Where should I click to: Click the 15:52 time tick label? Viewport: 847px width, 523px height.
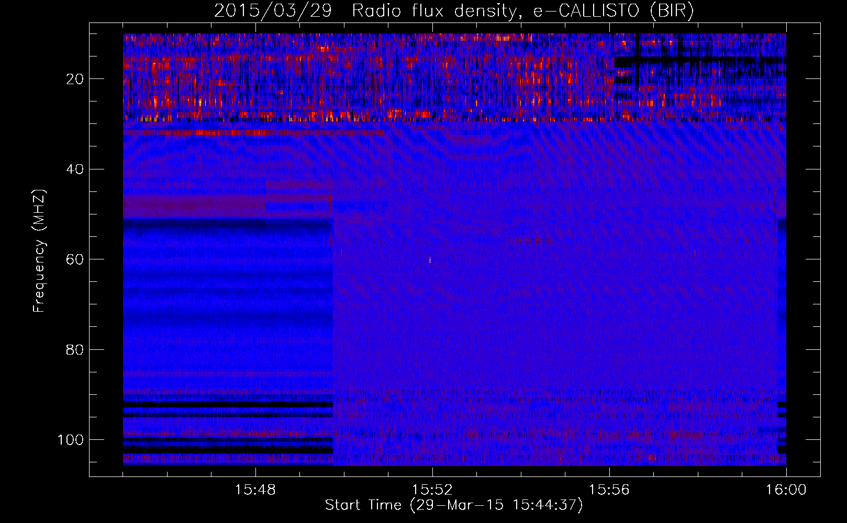pyautogui.click(x=432, y=490)
